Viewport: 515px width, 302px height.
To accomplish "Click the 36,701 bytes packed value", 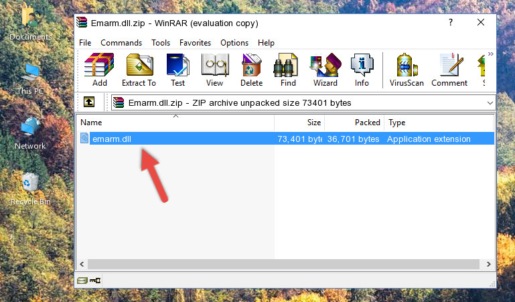I will [353, 139].
